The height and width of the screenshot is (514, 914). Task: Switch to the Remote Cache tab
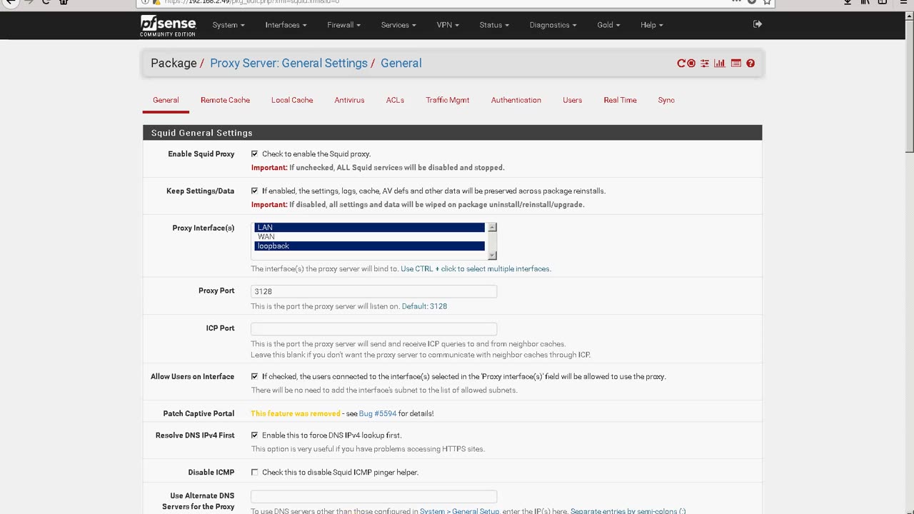pos(225,100)
